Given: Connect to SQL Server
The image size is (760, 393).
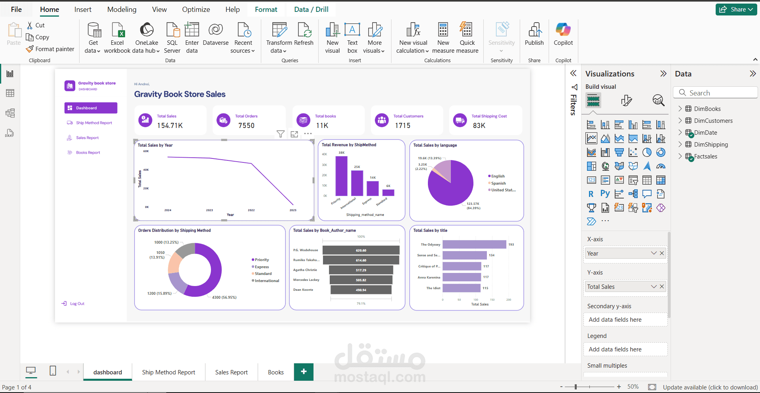Looking at the screenshot, I should [x=172, y=38].
